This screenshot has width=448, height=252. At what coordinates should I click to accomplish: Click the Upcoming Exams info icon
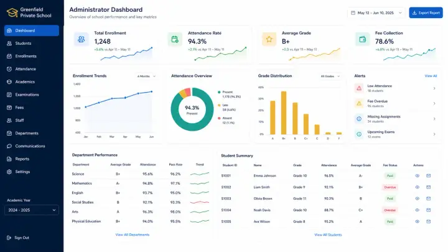pyautogui.click(x=359, y=134)
